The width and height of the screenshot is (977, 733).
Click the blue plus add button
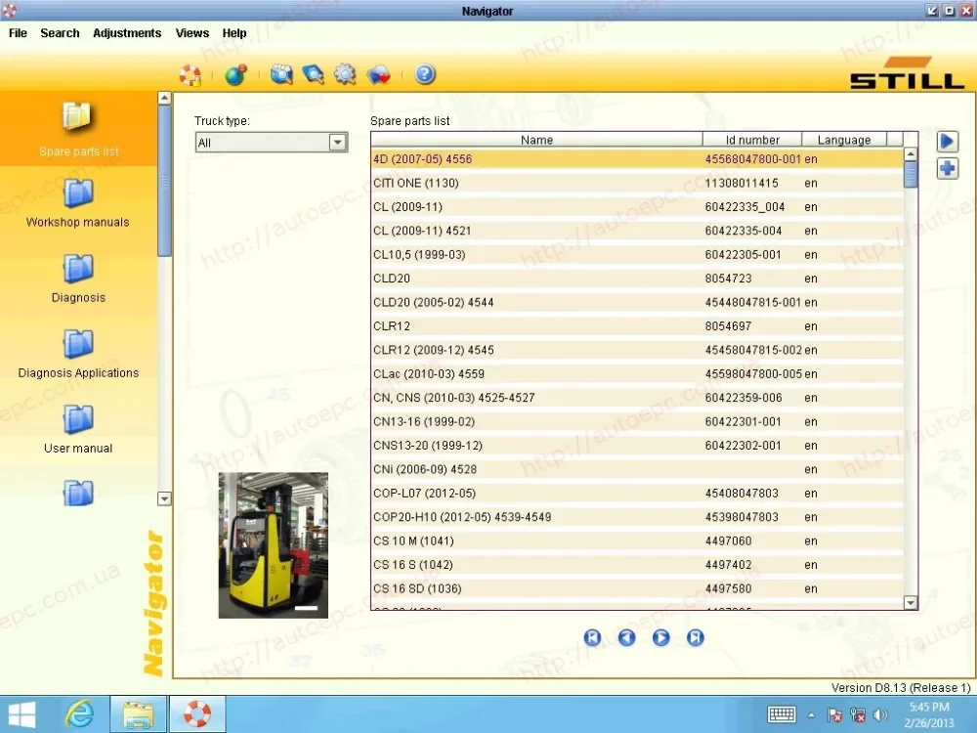[x=947, y=168]
